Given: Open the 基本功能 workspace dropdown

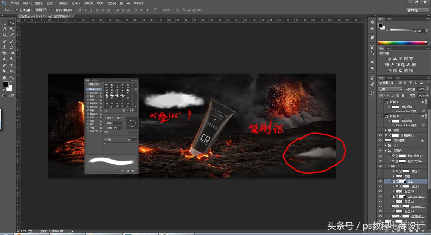Looking at the screenshot, I should pyautogui.click(x=417, y=10).
